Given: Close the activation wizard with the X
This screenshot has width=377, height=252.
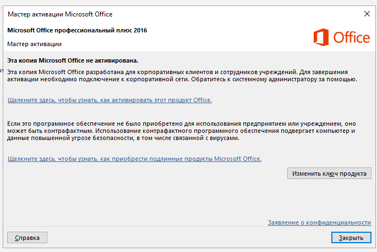Looking at the screenshot, I should [367, 14].
